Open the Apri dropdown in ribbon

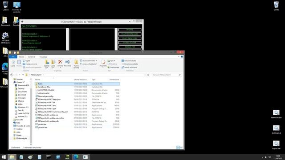tap(111, 60)
